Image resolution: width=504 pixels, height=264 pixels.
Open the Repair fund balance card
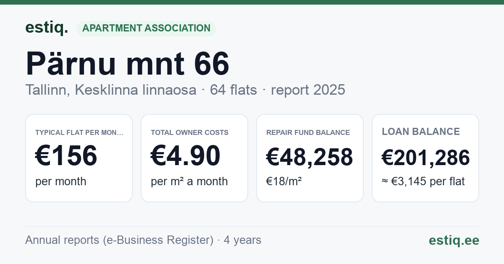click(310, 158)
